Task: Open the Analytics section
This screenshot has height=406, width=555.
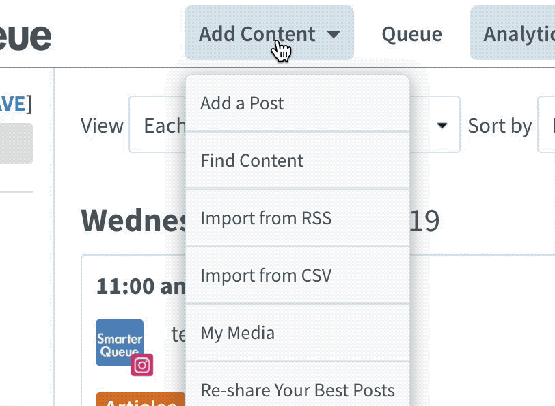Action: (513, 33)
